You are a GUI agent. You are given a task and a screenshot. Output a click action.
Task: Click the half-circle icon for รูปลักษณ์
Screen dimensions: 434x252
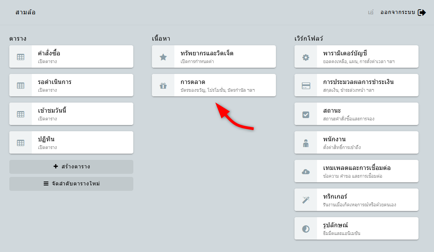(x=306, y=229)
